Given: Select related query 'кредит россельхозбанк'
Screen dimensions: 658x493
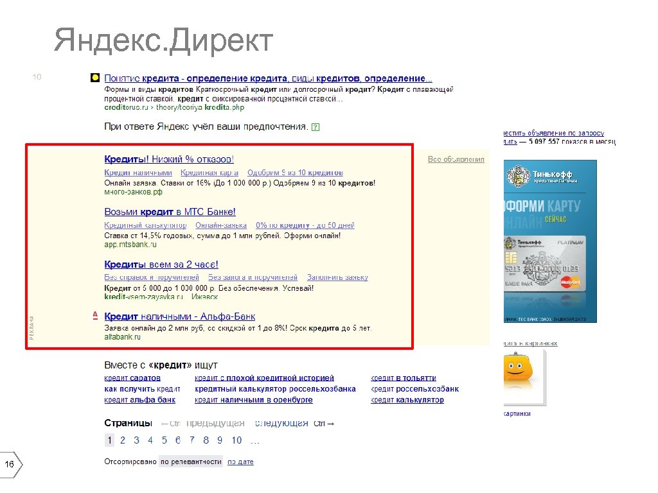Looking at the screenshot, I should click(x=414, y=389).
